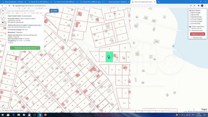Launch Edge browser from taskbar
Viewport: 208px width, 117px height.
13,115
